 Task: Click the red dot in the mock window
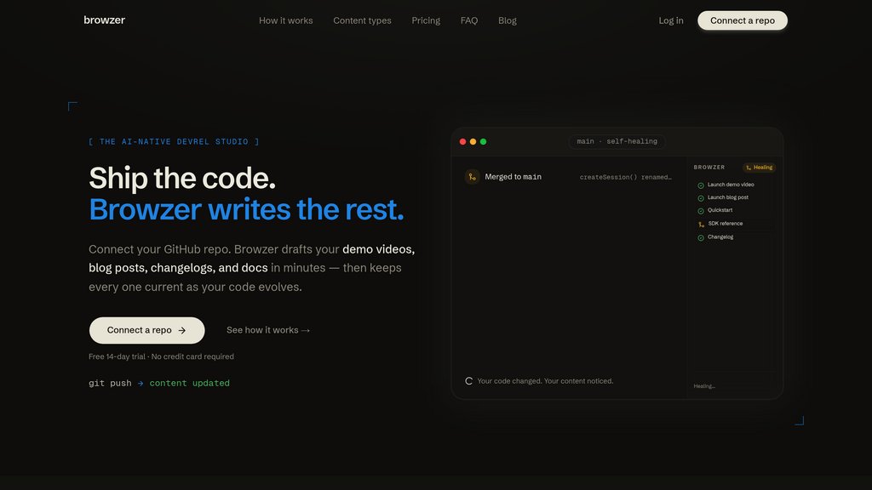click(462, 142)
